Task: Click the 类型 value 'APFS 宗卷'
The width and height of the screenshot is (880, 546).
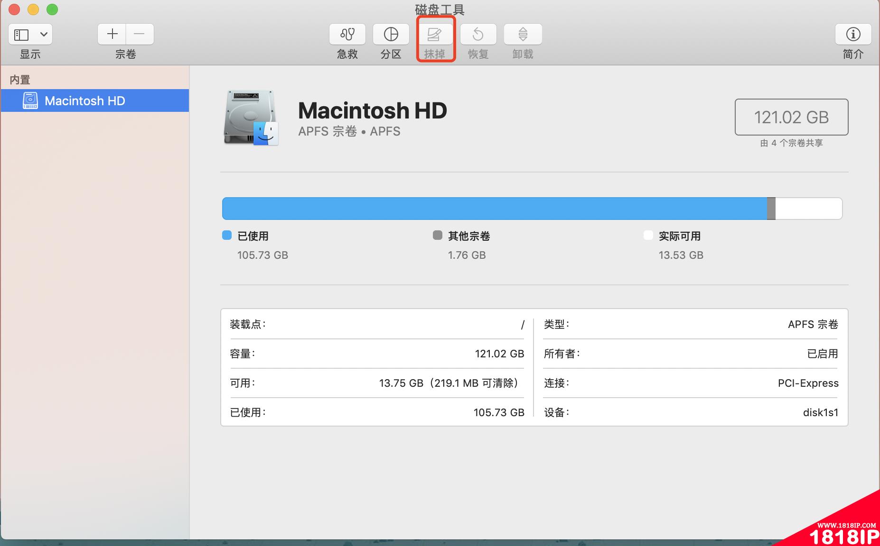Action: pyautogui.click(x=813, y=324)
